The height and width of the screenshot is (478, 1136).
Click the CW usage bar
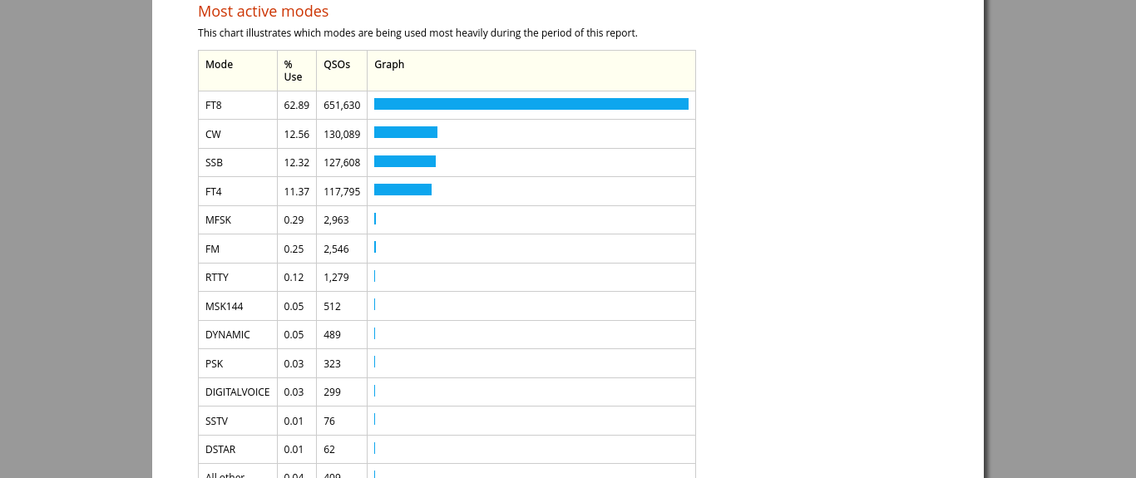pyautogui.click(x=405, y=132)
